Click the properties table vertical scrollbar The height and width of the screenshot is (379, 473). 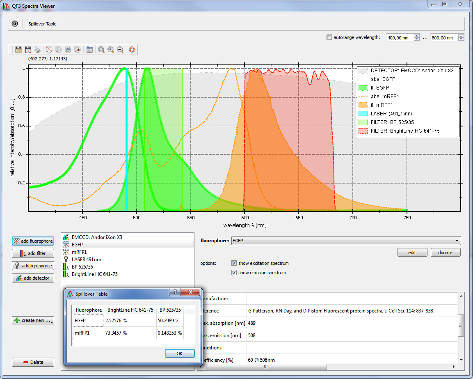(x=461, y=325)
